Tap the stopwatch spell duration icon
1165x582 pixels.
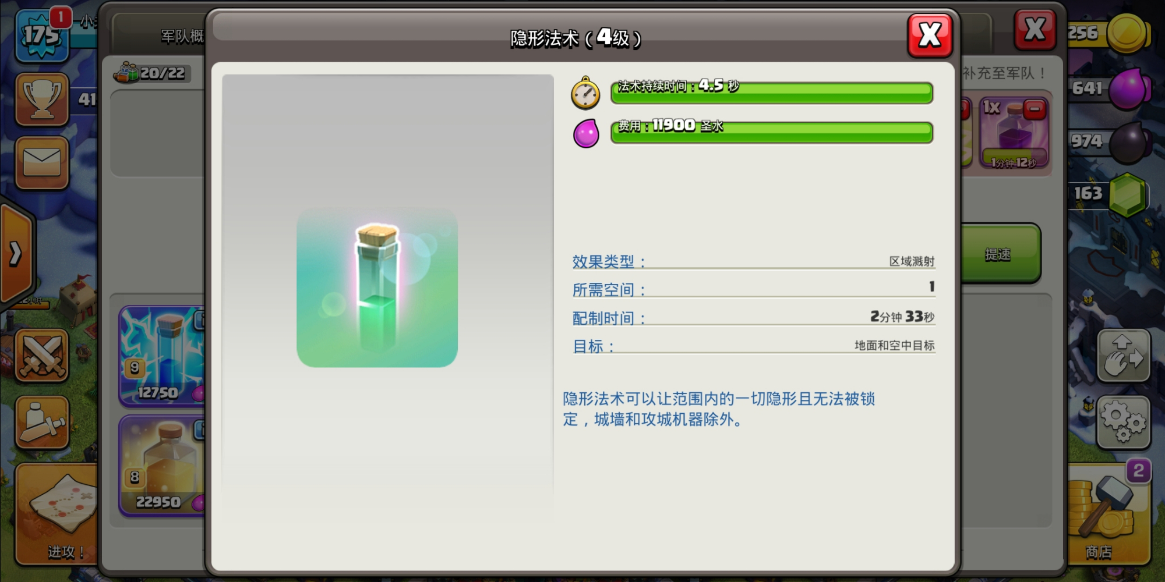[585, 93]
